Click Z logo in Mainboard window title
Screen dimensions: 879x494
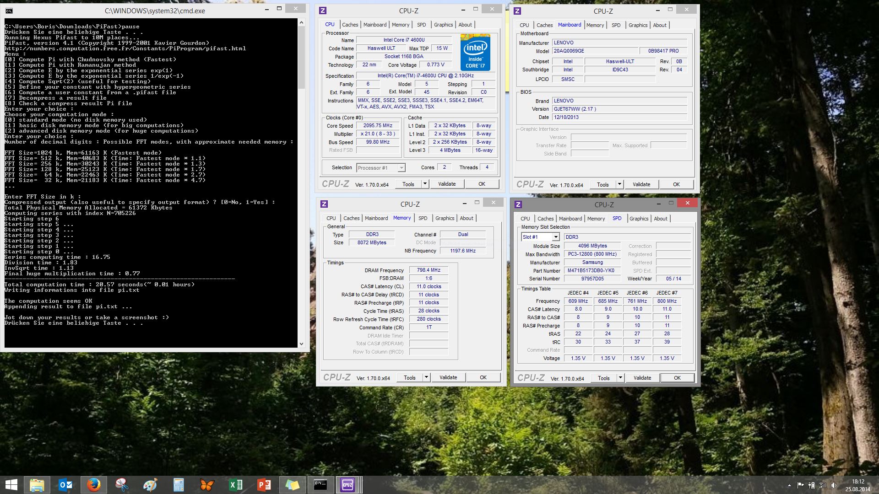coord(517,11)
